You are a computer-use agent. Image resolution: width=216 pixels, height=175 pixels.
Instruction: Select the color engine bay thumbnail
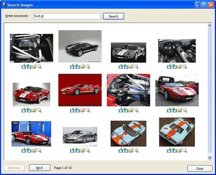point(129,90)
